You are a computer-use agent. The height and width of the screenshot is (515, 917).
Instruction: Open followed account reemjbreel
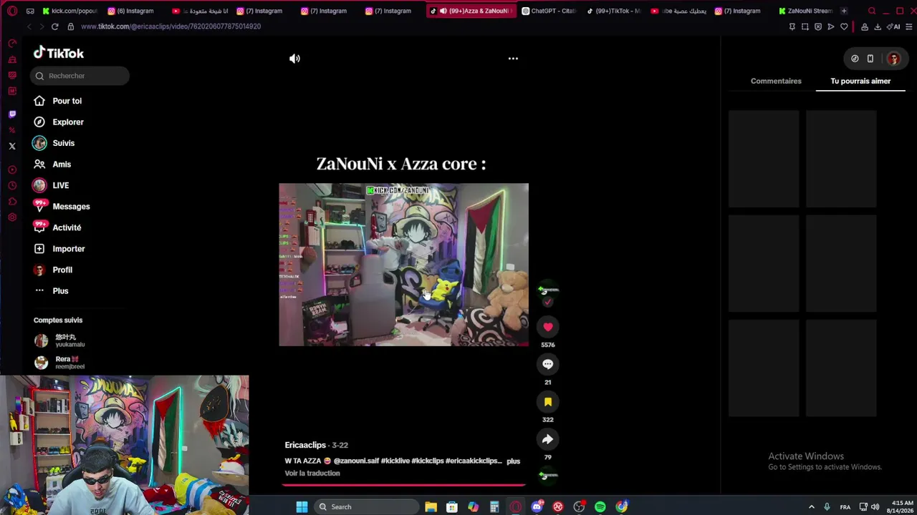(60, 363)
